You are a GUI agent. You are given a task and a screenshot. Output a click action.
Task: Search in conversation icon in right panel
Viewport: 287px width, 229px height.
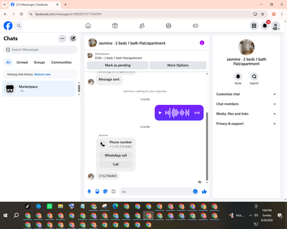coord(254,77)
